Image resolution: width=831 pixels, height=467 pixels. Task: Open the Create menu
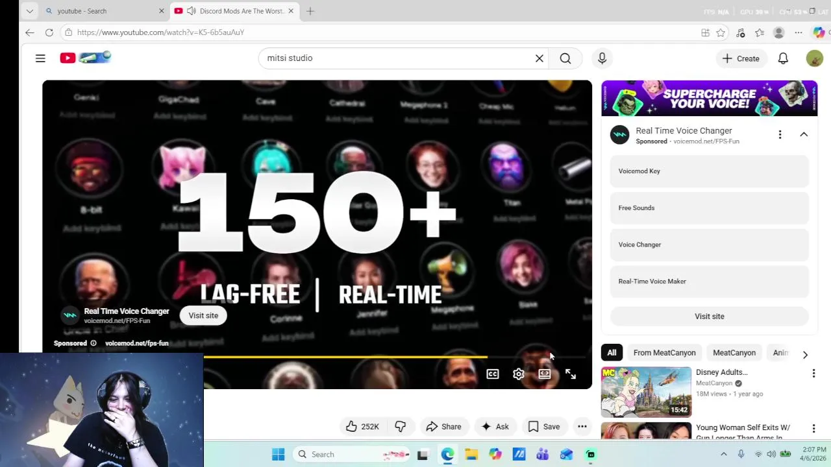pyautogui.click(x=741, y=58)
